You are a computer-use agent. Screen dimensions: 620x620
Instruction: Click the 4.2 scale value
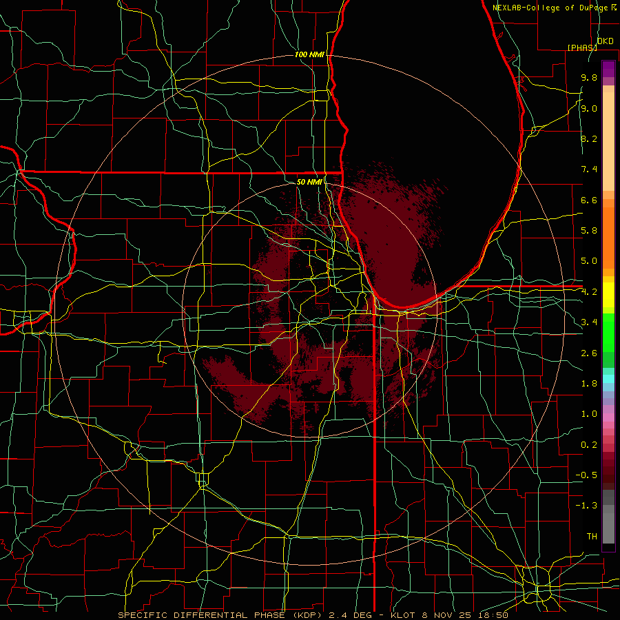tap(589, 292)
